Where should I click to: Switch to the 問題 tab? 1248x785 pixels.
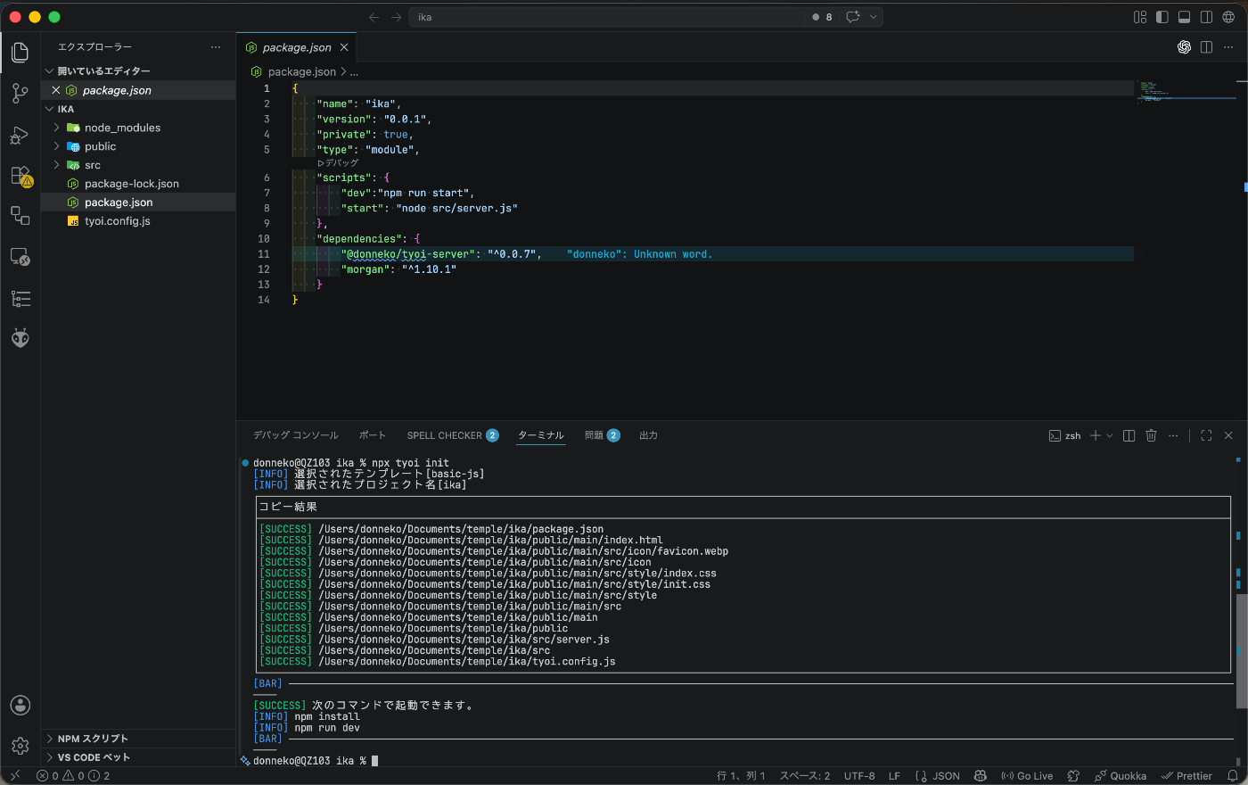coord(602,435)
